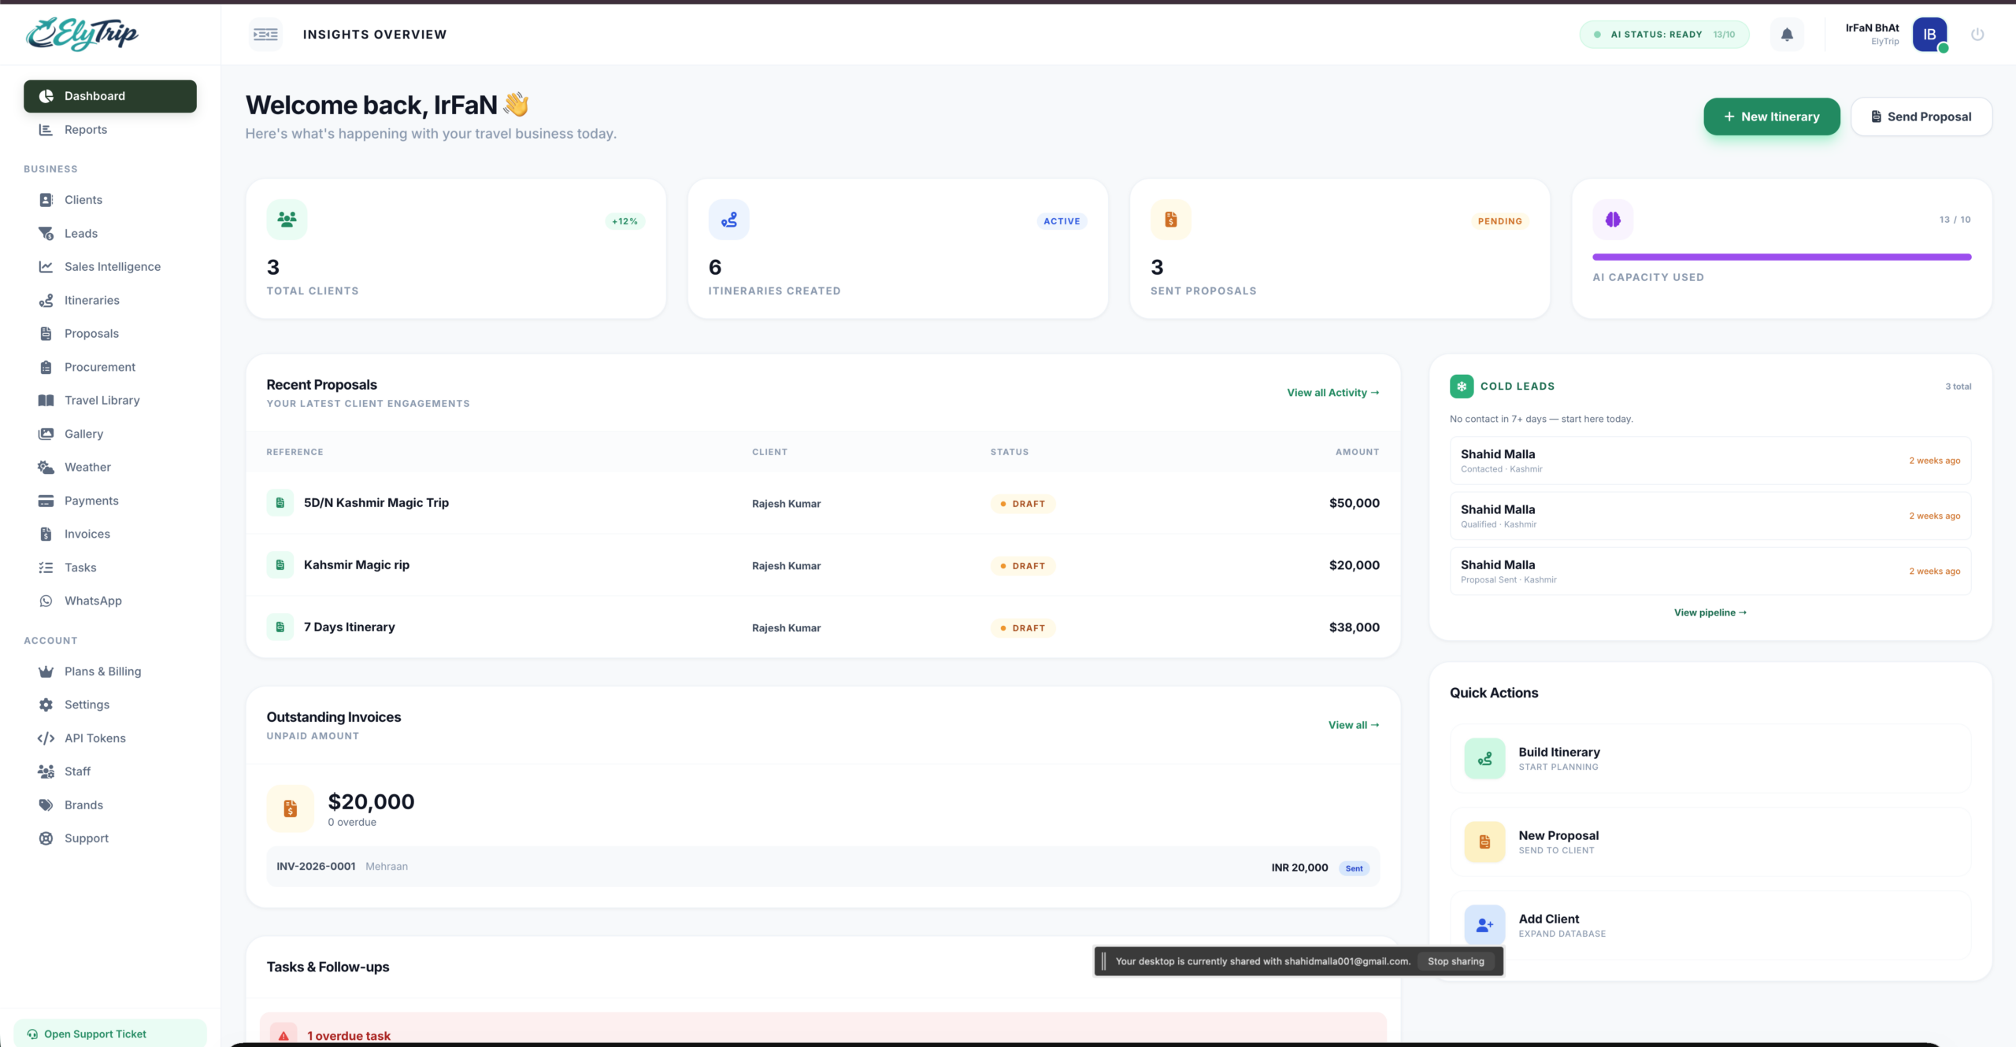The image size is (2016, 1047).
Task: Go to Clients page
Action: pos(110,200)
